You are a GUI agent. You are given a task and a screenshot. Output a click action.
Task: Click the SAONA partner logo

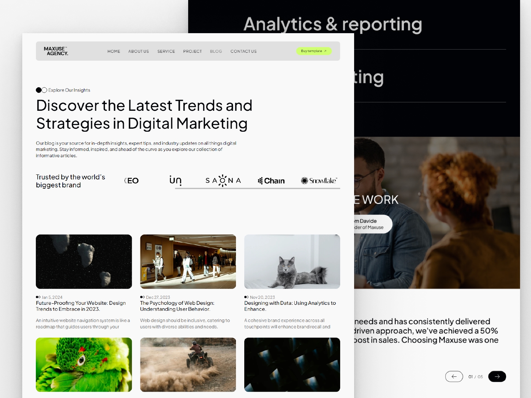click(223, 180)
